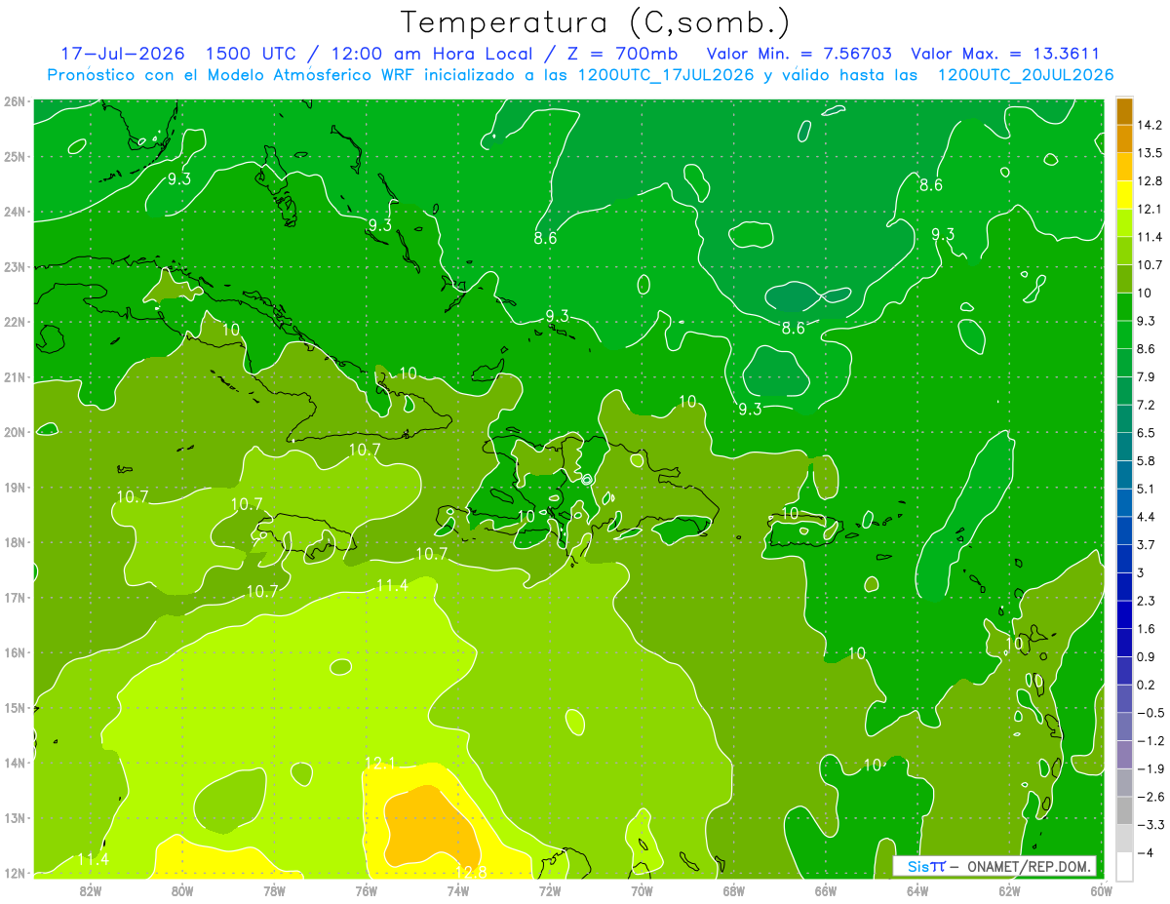Click the "12N" latitude label
Screen dimensions: 1170x904
(14, 874)
